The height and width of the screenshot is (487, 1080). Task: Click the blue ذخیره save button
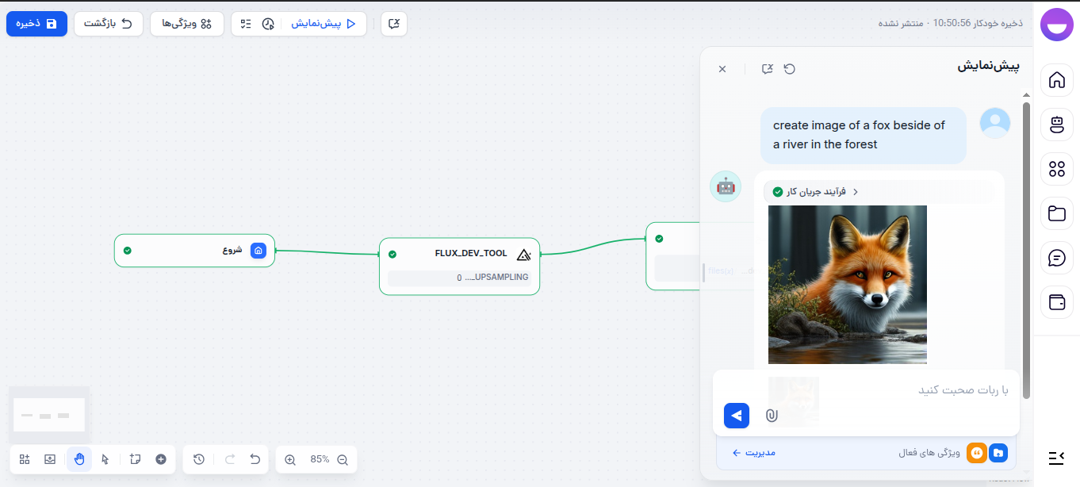click(x=37, y=24)
